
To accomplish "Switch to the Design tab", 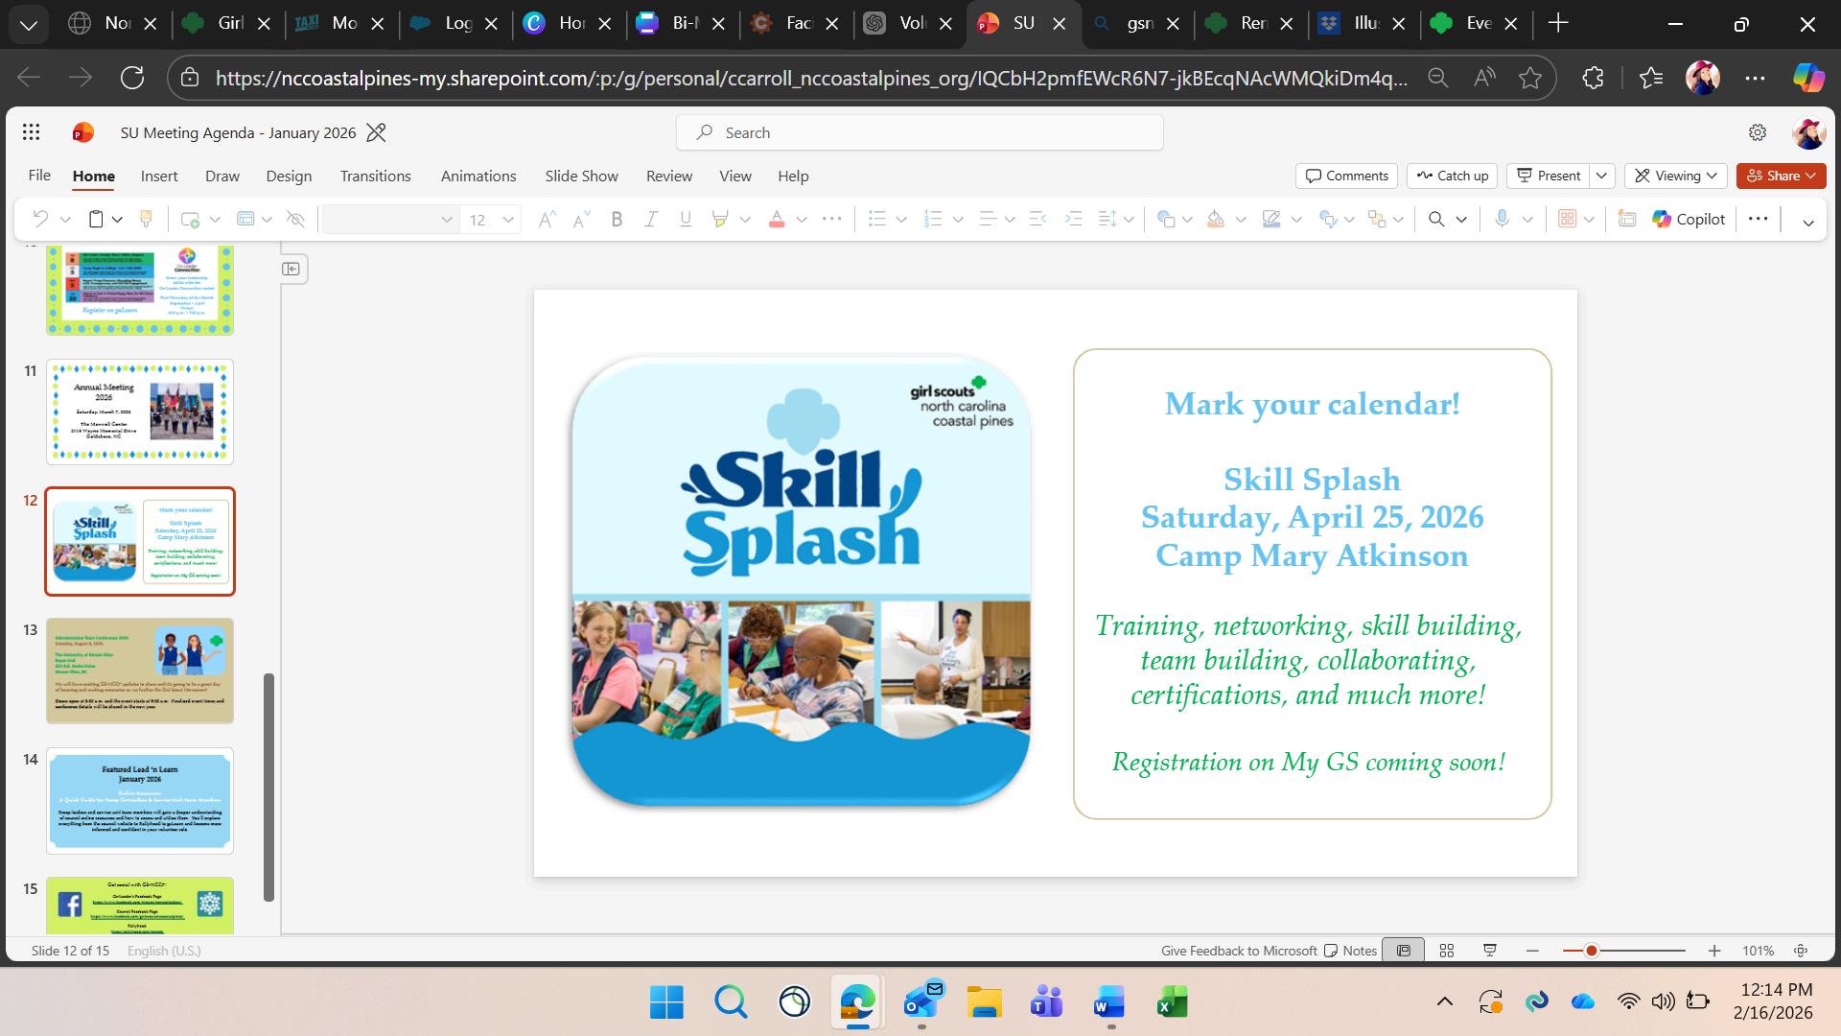I will click(289, 176).
